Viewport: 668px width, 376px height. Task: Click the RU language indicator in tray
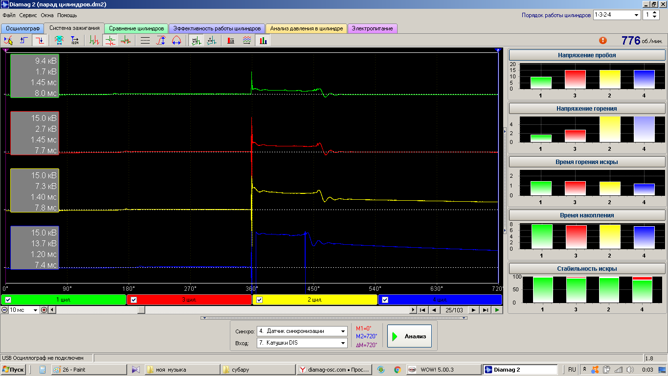(x=572, y=370)
